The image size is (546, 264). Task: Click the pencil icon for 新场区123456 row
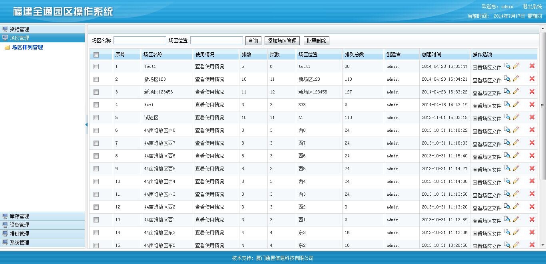pyautogui.click(x=516, y=92)
